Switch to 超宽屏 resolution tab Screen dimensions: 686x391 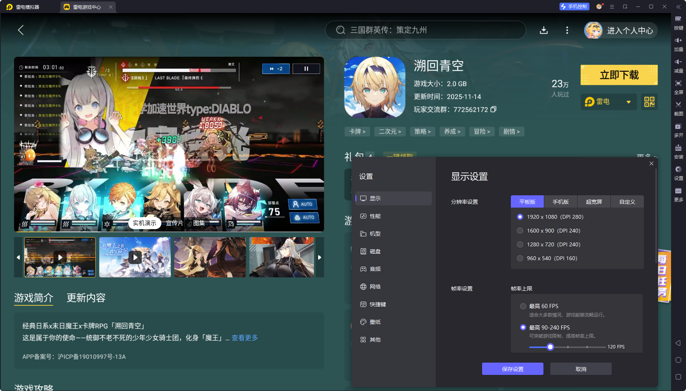tap(594, 202)
